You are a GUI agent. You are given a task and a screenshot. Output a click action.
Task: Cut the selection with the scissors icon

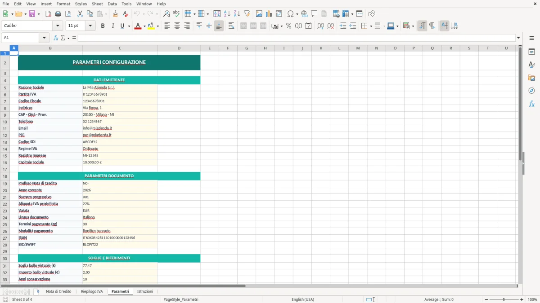(x=80, y=14)
